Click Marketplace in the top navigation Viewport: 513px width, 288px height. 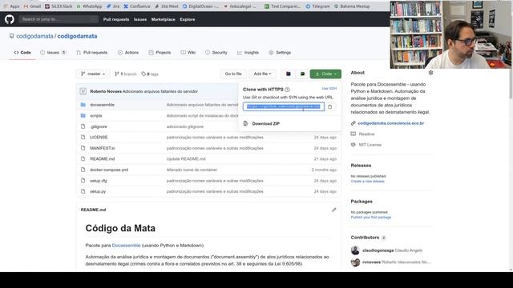click(x=163, y=19)
